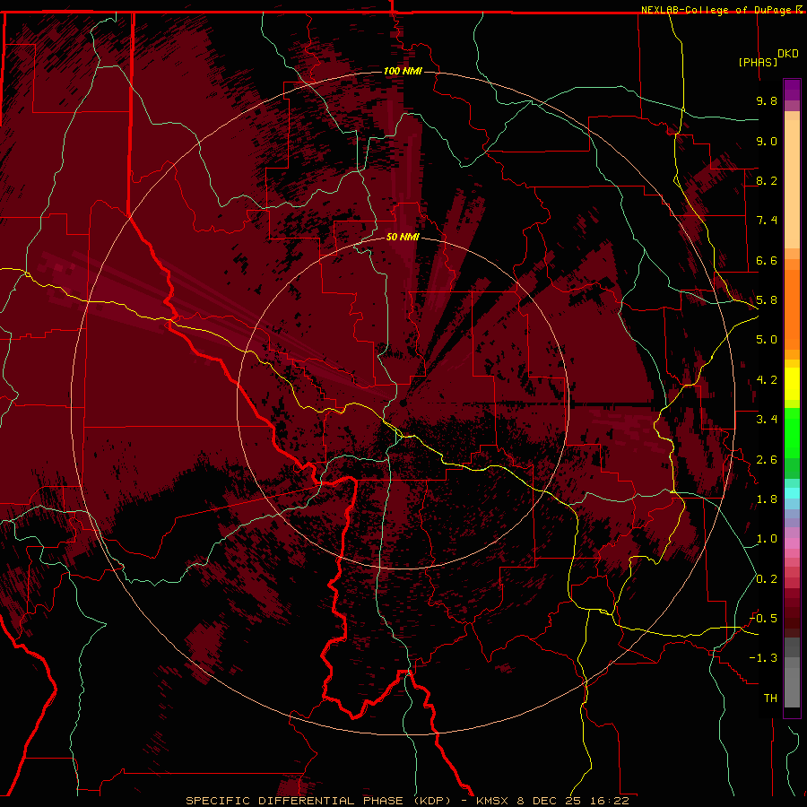The width and height of the screenshot is (807, 807).
Task: Click the 1.8 scale value label
Action: click(767, 499)
